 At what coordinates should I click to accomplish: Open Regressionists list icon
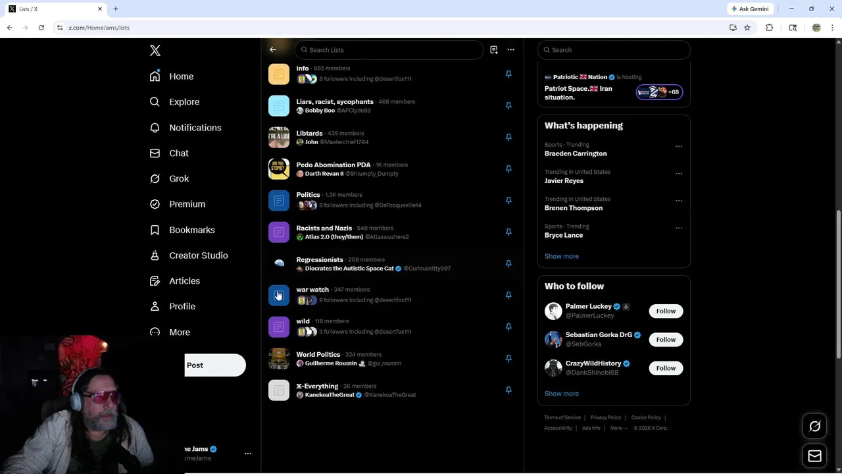[279, 263]
